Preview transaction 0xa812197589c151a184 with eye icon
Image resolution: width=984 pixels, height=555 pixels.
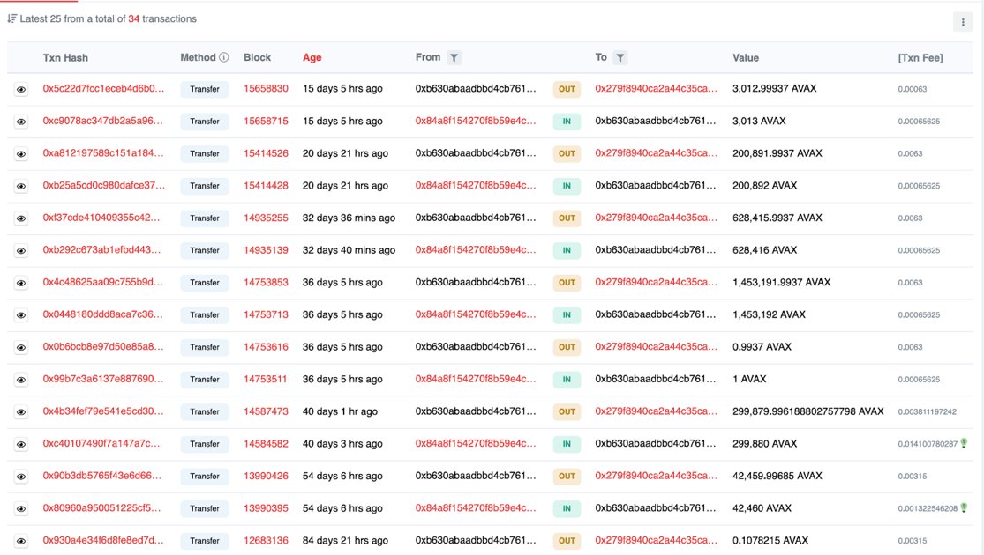pyautogui.click(x=21, y=154)
